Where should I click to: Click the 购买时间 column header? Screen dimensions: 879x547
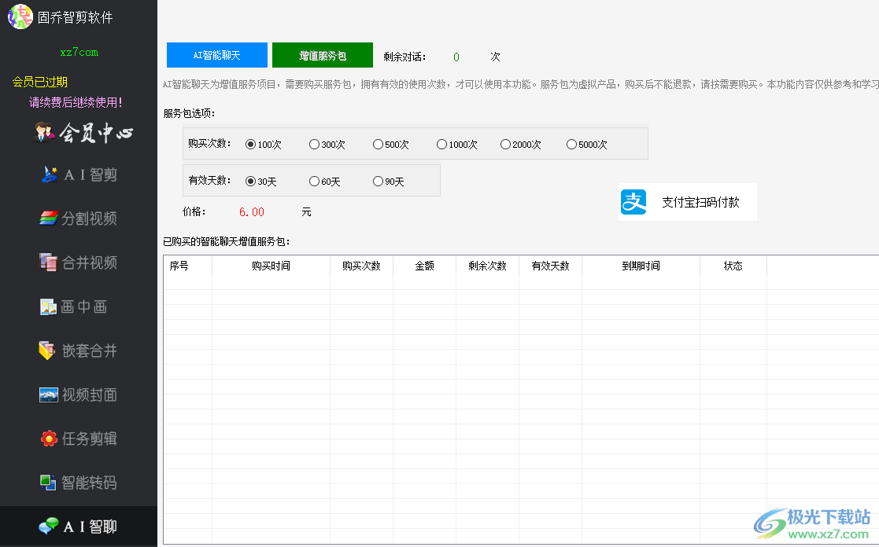tap(271, 266)
